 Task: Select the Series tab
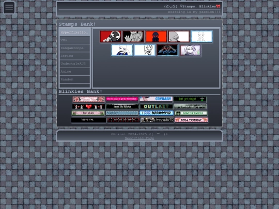(75, 56)
